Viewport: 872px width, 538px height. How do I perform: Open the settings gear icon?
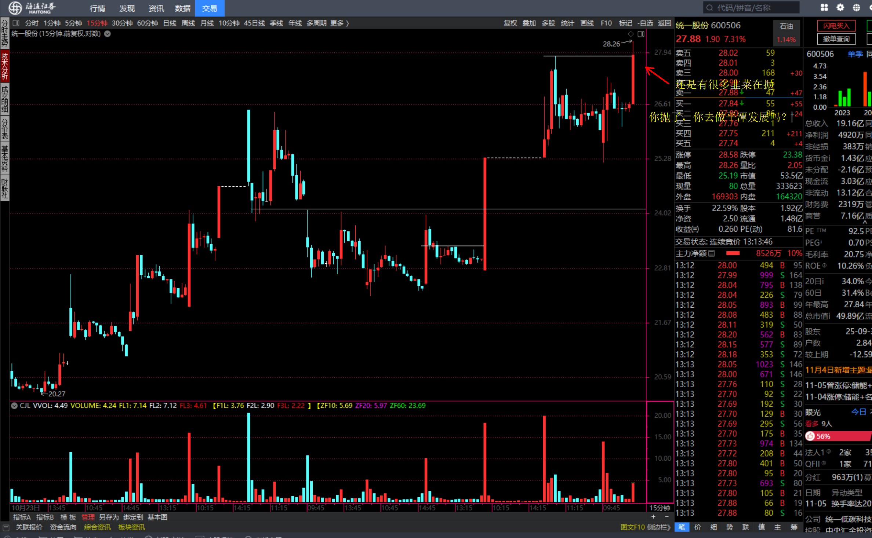click(840, 8)
